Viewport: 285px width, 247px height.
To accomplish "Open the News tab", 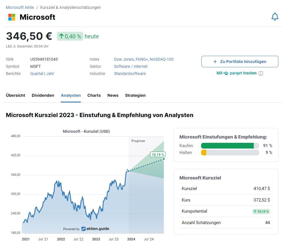I will 113,95.
